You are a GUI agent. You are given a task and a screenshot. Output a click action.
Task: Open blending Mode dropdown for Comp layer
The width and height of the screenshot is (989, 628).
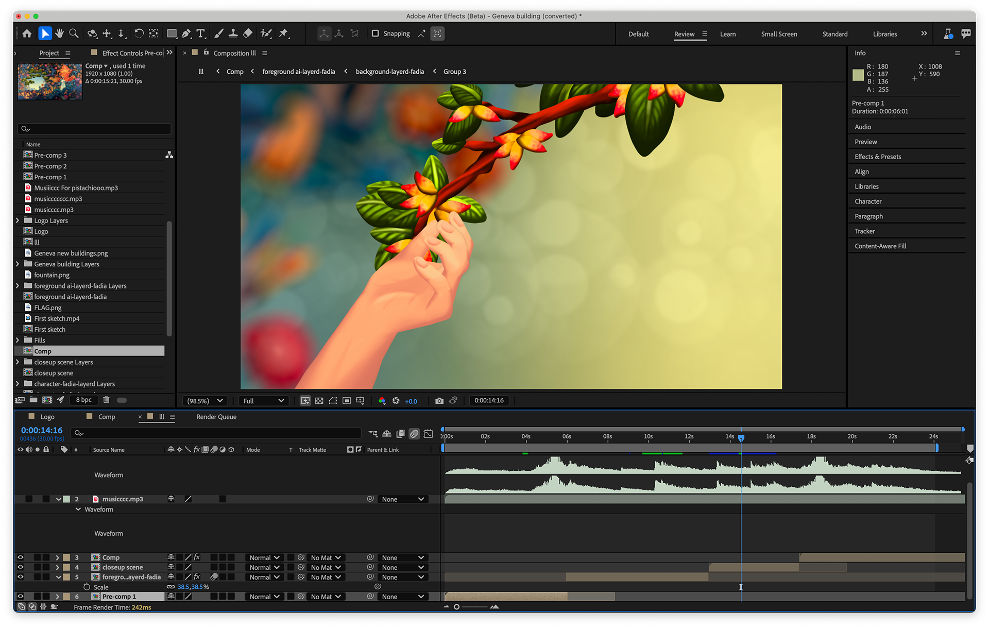[x=264, y=557]
